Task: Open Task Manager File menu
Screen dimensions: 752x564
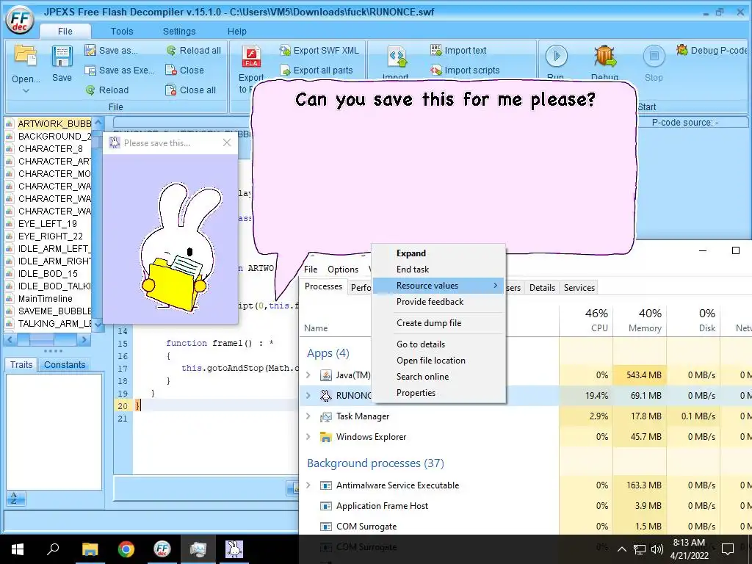Action: click(x=311, y=270)
